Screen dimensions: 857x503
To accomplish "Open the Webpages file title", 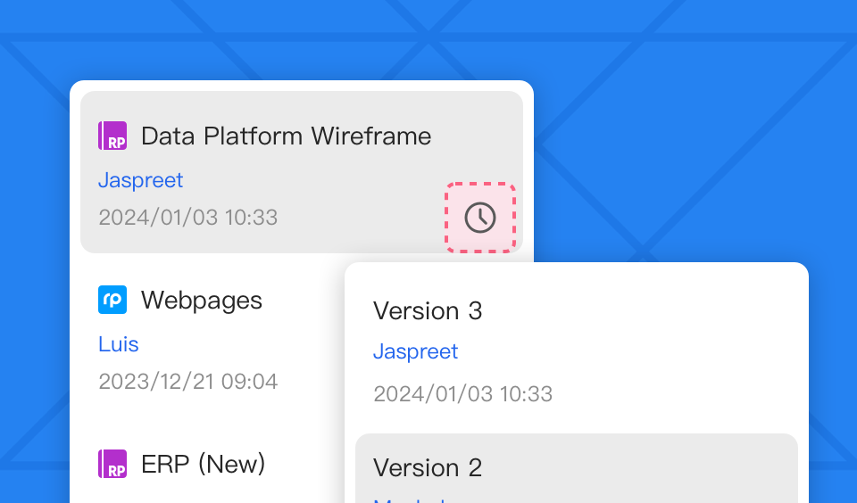I will [x=202, y=300].
